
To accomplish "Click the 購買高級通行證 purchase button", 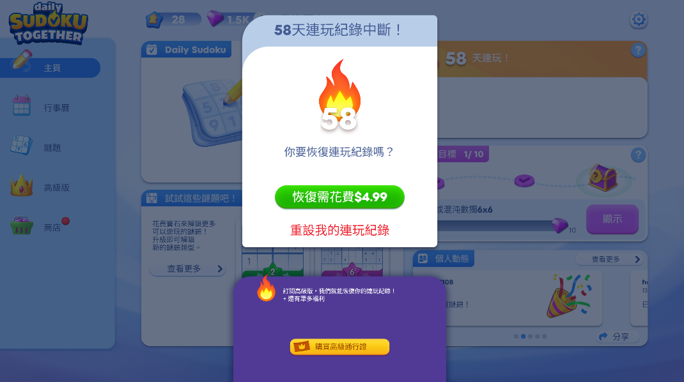I will [339, 347].
